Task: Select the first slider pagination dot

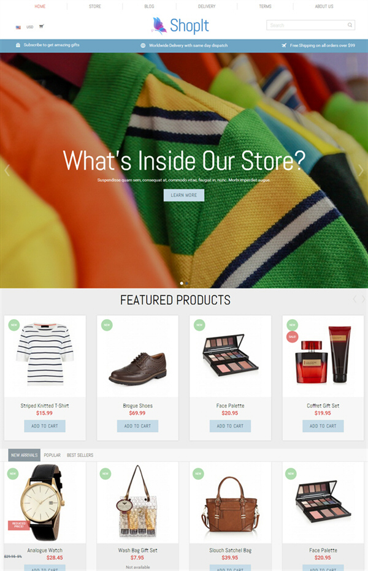Action: (x=182, y=283)
